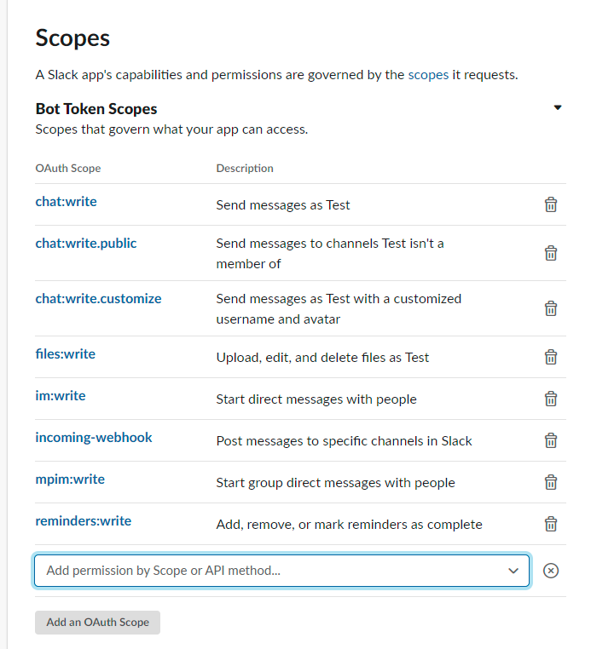The image size is (591, 649).
Task: Select the 'Send messages as Test' description
Action: (283, 205)
